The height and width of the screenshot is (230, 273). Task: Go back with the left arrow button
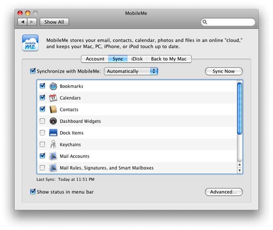22,22
